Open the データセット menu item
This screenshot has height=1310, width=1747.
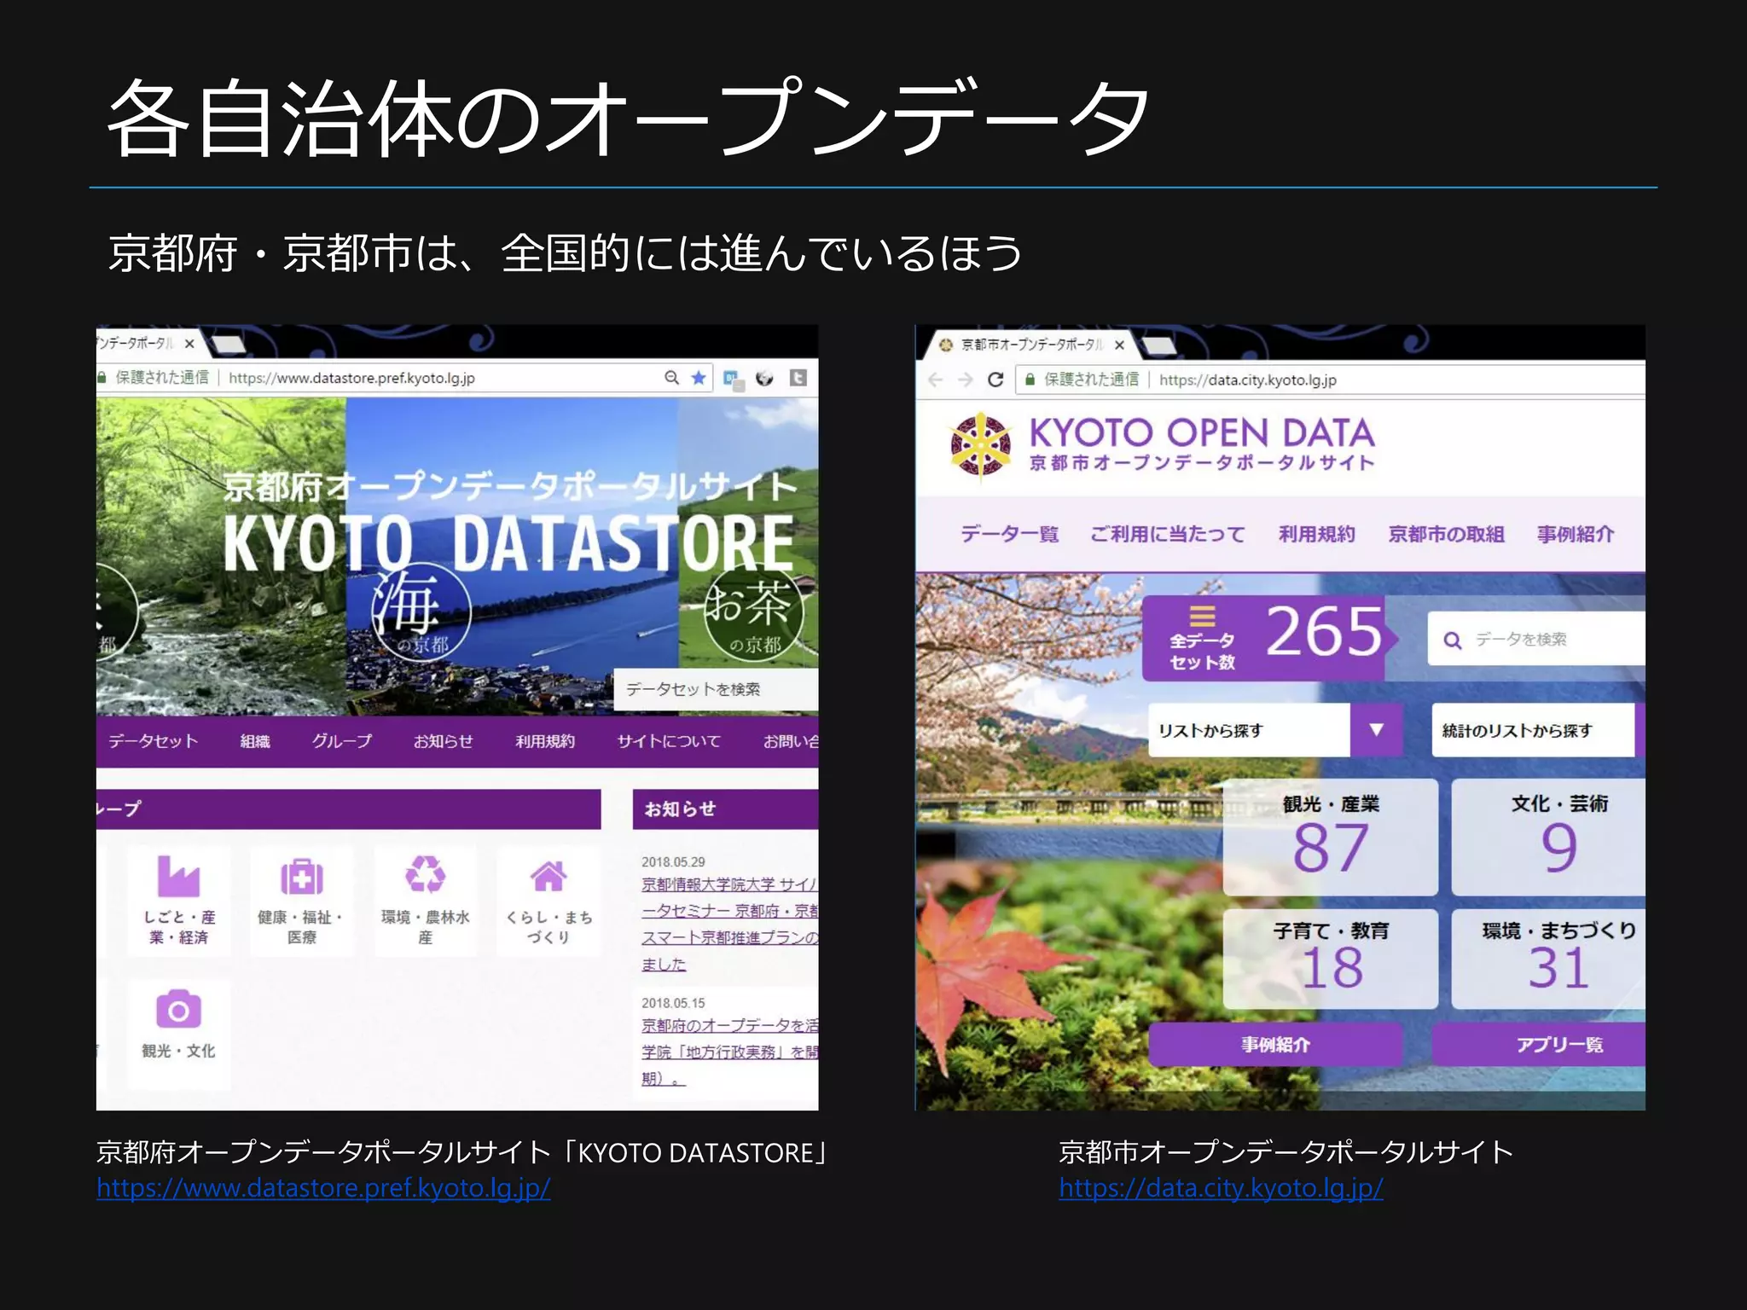click(153, 741)
